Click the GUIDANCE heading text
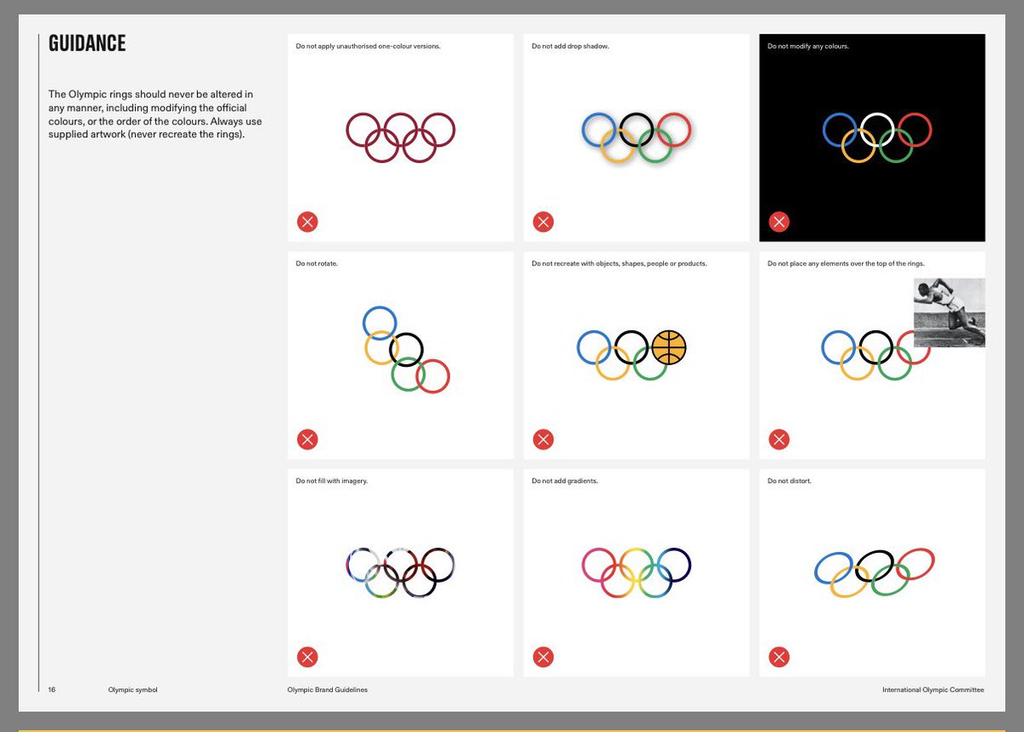The width and height of the screenshot is (1024, 732). (x=87, y=43)
